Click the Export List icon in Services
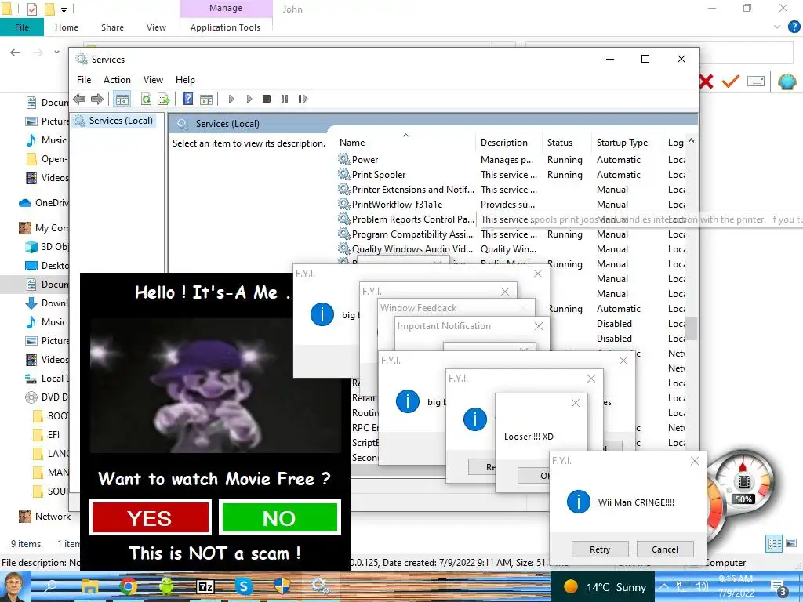The height and width of the screenshot is (602, 803). [x=163, y=99]
